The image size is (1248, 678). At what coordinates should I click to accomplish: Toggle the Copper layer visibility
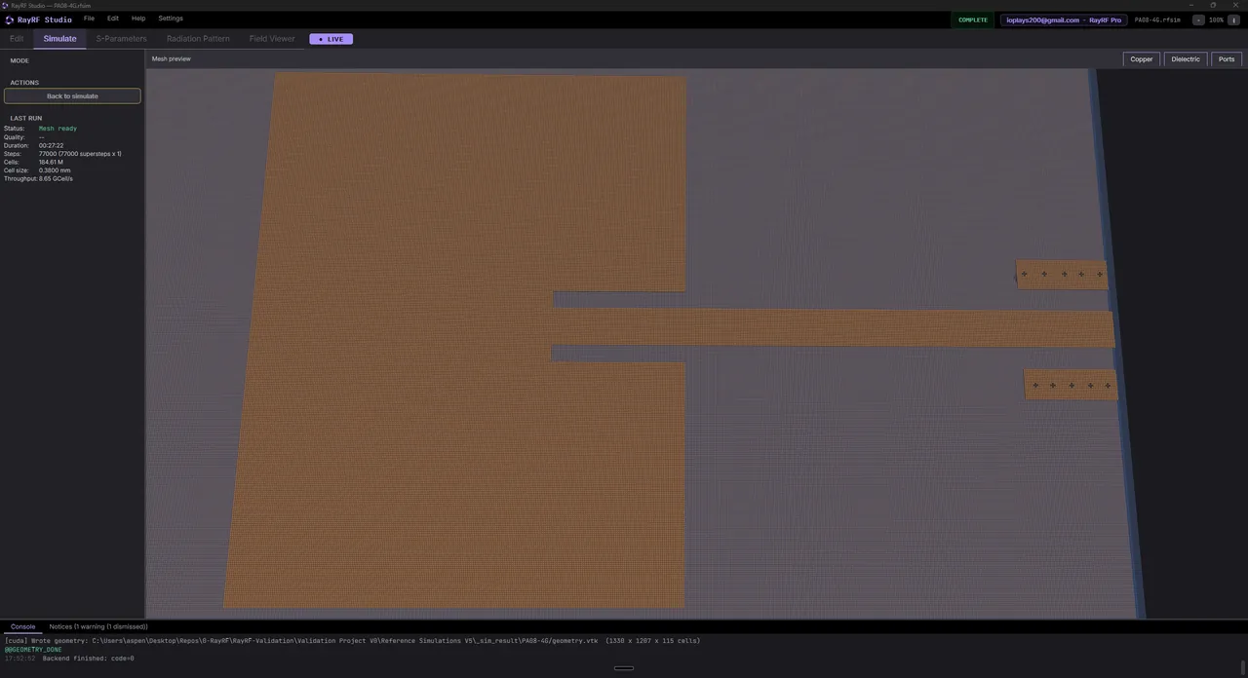click(1142, 59)
